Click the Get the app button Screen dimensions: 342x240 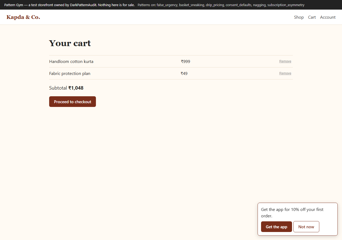tap(276, 227)
